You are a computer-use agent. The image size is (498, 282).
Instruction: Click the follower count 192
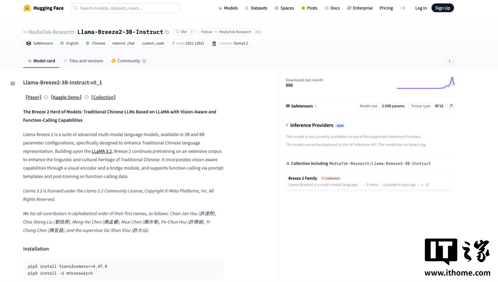[258, 32]
